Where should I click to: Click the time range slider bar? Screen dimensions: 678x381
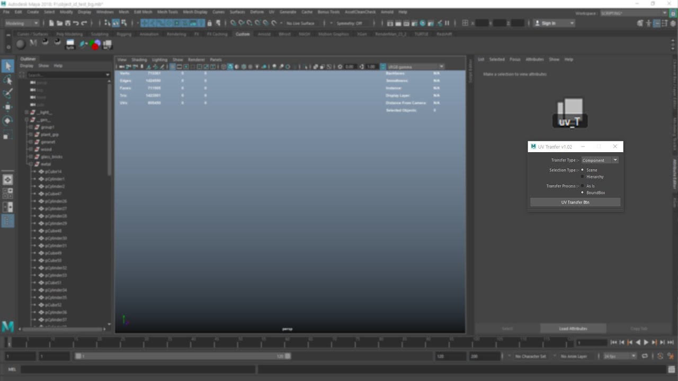pyautogui.click(x=183, y=357)
